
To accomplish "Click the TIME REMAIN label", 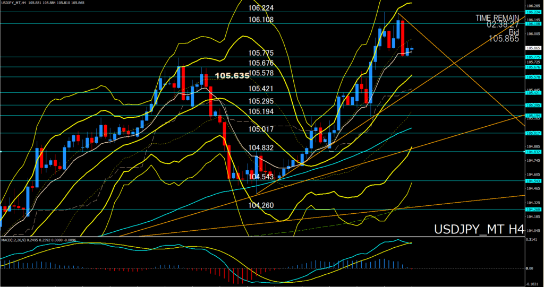I will click(497, 18).
